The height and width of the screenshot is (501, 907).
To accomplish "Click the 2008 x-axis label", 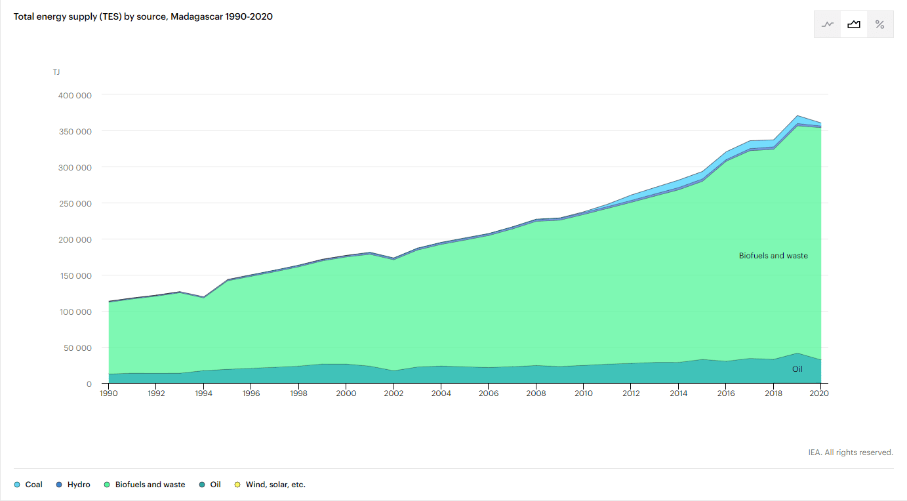I will [536, 393].
